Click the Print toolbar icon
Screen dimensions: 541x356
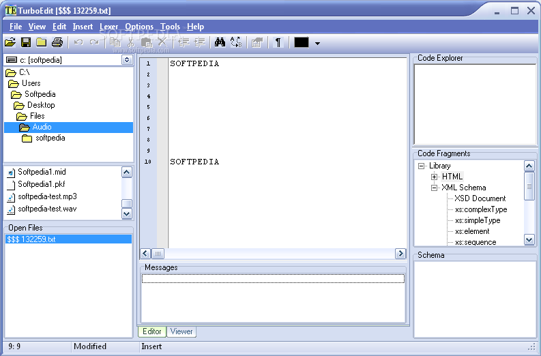point(57,42)
